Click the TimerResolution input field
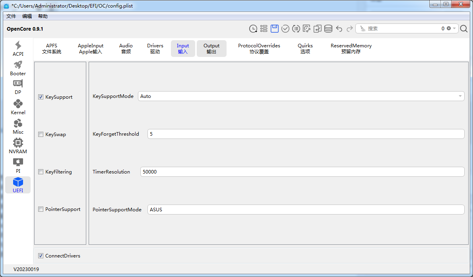Viewport: 473px width, 277px height. click(x=302, y=172)
